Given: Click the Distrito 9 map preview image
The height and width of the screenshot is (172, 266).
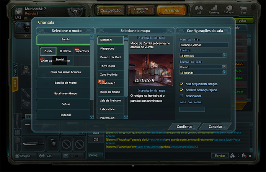Looking at the screenshot, I should (151, 70).
